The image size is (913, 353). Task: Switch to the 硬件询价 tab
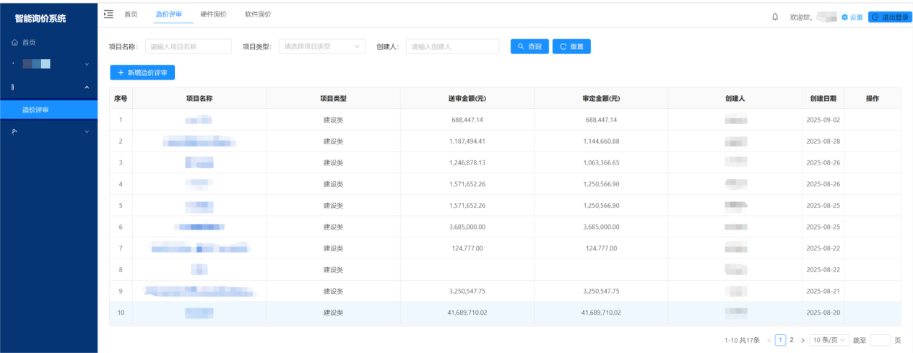[213, 14]
